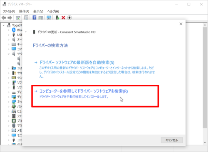Select the firmware (ファ) category icon
The width and height of the screenshot is (208, 152).
14,116
